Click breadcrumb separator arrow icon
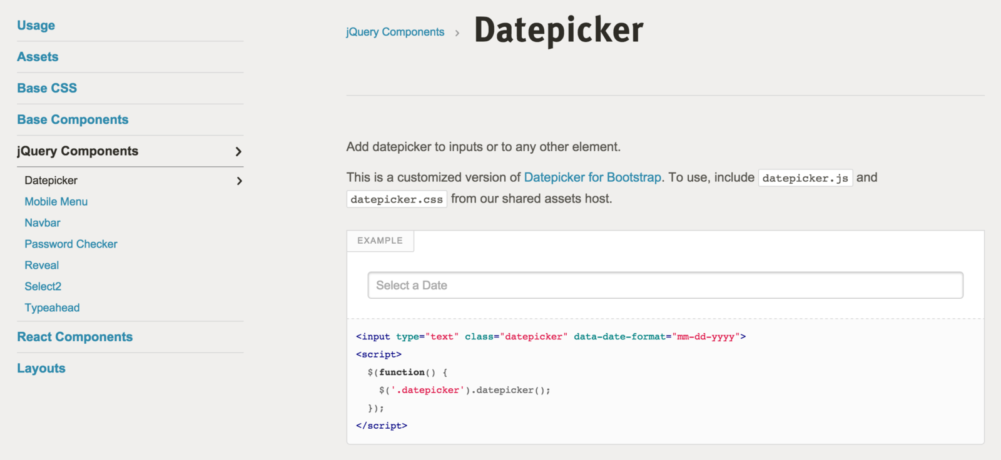 point(457,33)
